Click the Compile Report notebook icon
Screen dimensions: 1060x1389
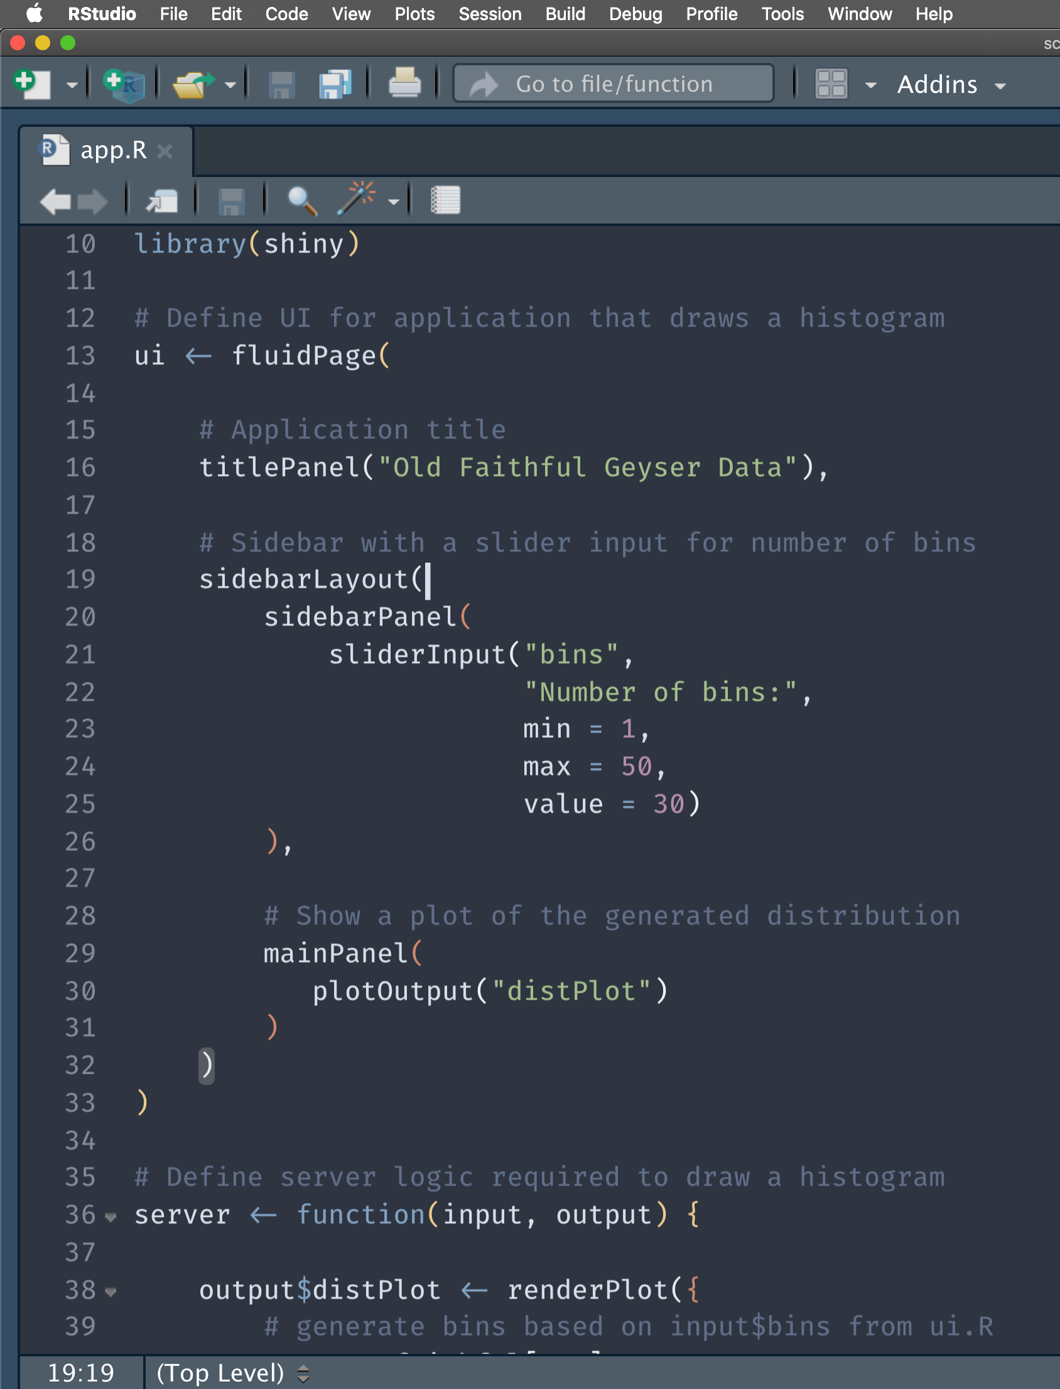(x=445, y=201)
